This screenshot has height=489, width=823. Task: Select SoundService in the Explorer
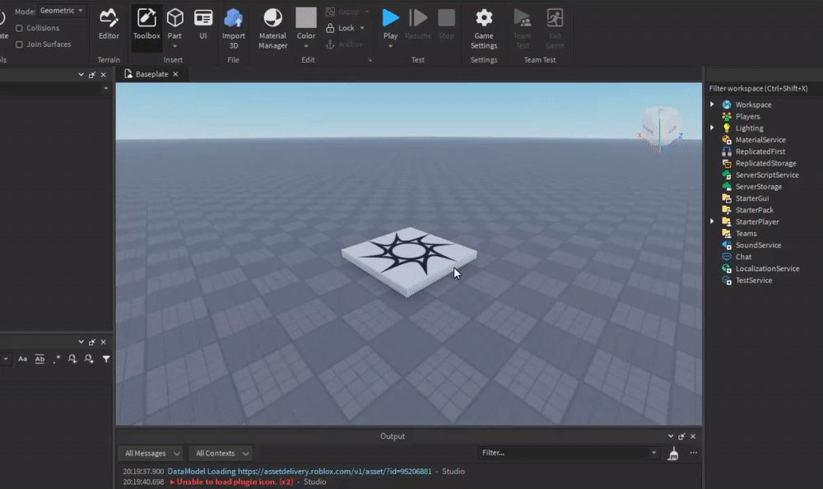pos(758,244)
